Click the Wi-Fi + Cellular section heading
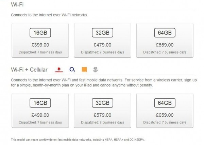Viewport: 204px width, 145px height. click(29, 70)
